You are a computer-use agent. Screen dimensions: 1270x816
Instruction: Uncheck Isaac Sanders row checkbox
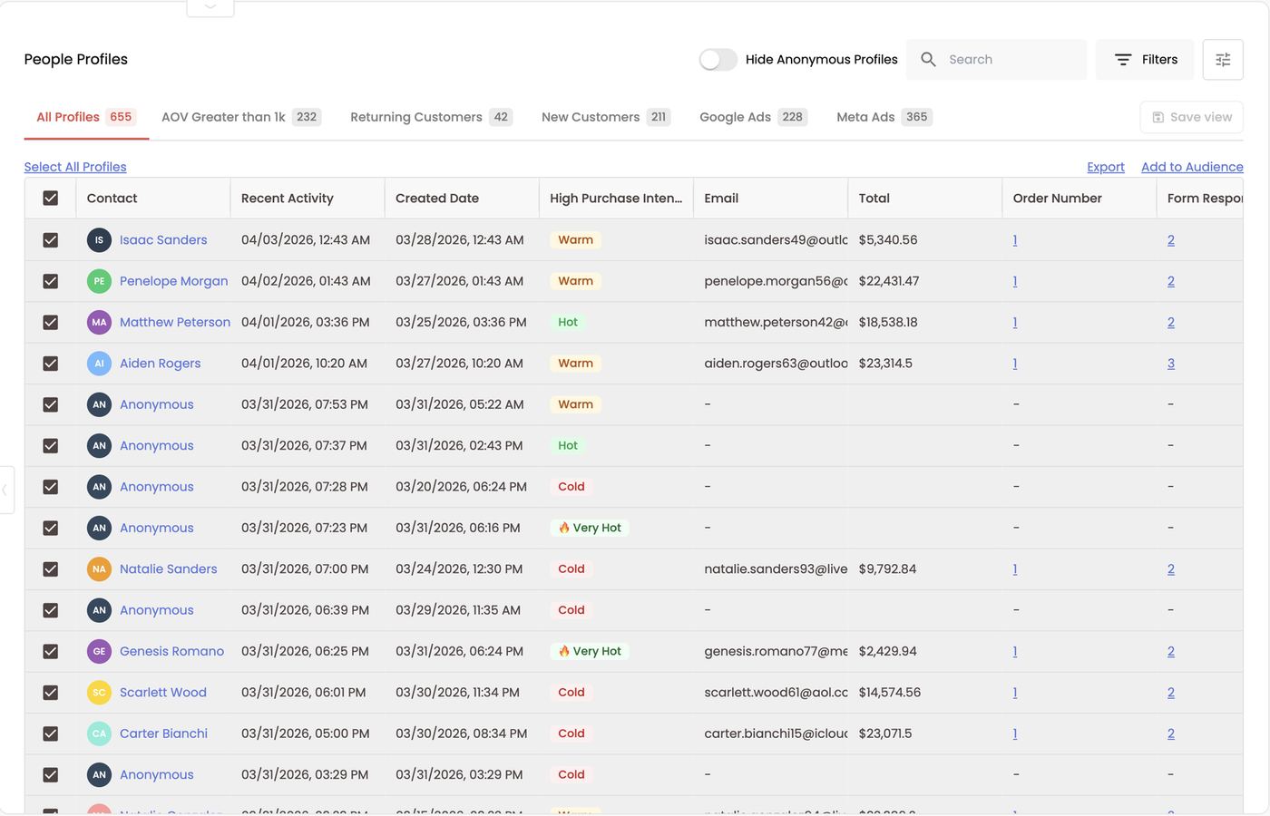pyautogui.click(x=51, y=240)
